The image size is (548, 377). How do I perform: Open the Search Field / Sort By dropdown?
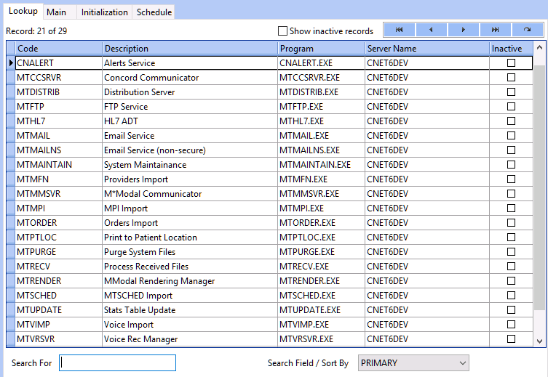(x=413, y=363)
